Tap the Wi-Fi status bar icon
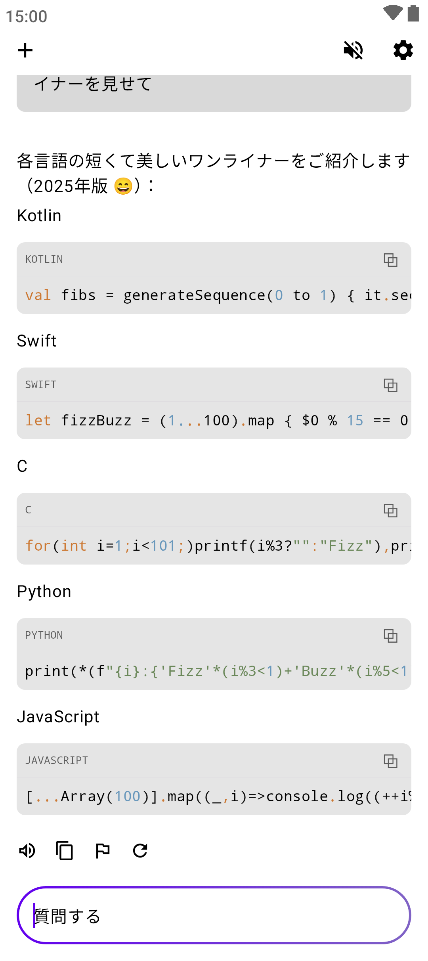Image resolution: width=428 pixels, height=961 pixels. (393, 13)
